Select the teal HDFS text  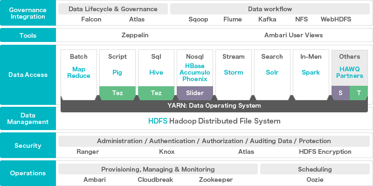coord(158,121)
